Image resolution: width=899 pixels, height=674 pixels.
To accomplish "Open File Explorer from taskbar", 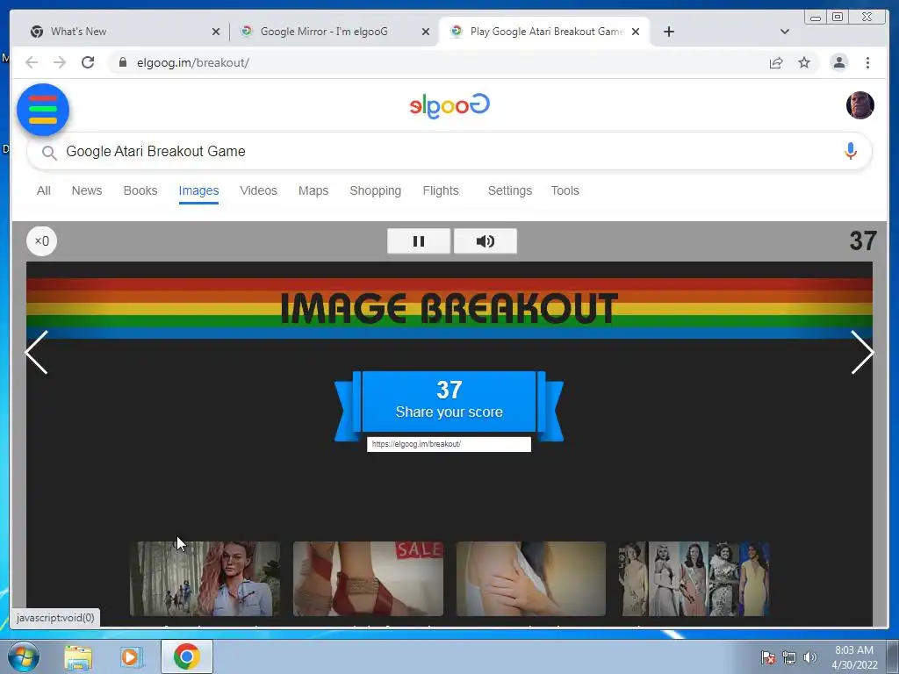I will click(78, 657).
